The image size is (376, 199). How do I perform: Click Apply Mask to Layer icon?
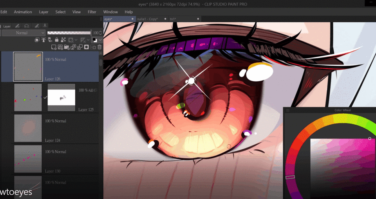click(93, 47)
